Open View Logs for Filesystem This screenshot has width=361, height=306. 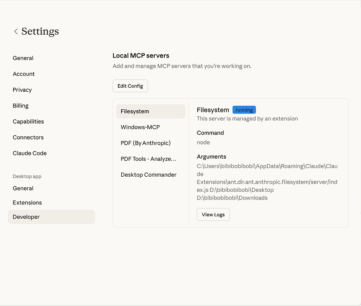click(x=213, y=215)
